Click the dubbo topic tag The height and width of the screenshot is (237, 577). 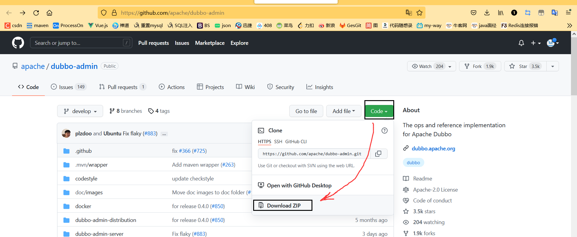click(413, 163)
